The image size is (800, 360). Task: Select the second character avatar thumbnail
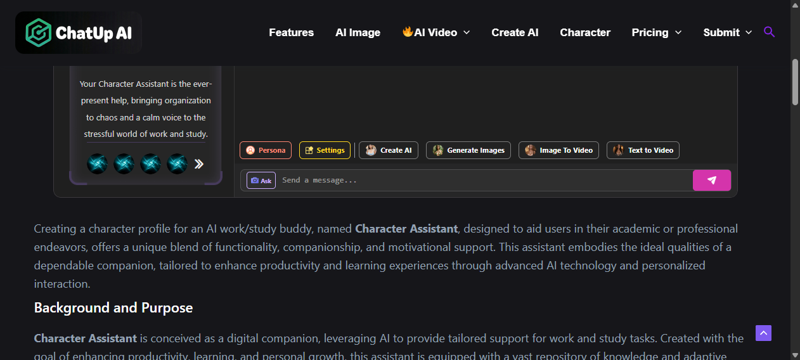tap(124, 164)
